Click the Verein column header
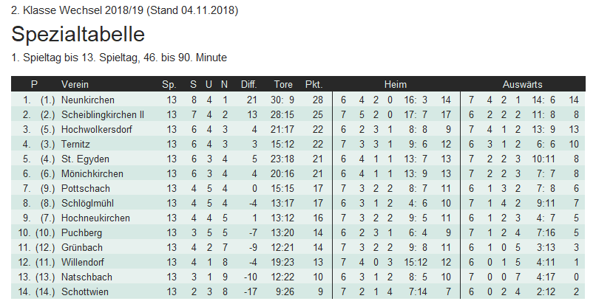Image resolution: width=596 pixels, height=304 pixels. (x=75, y=84)
